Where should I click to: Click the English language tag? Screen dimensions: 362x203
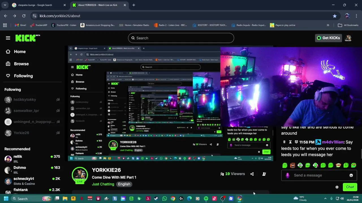tap(124, 184)
